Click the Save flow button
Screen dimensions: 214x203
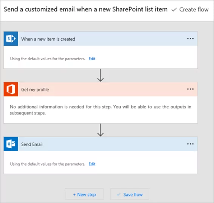(x=130, y=194)
